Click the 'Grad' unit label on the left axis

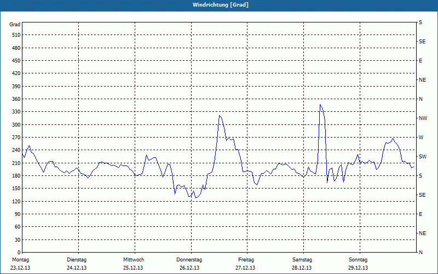[15, 25]
